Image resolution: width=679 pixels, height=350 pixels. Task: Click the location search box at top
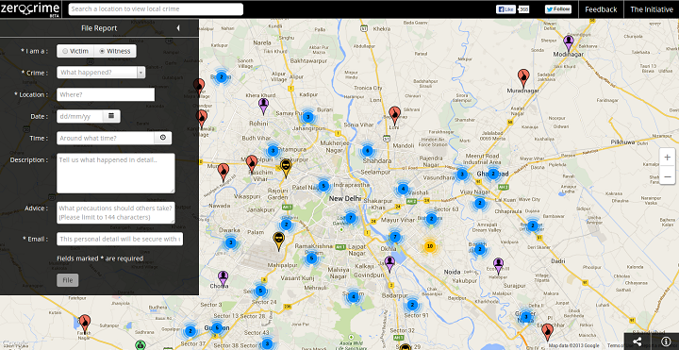pyautogui.click(x=156, y=9)
